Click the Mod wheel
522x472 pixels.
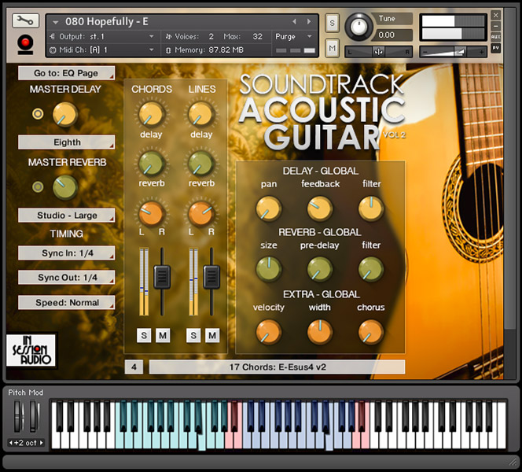point(33,416)
